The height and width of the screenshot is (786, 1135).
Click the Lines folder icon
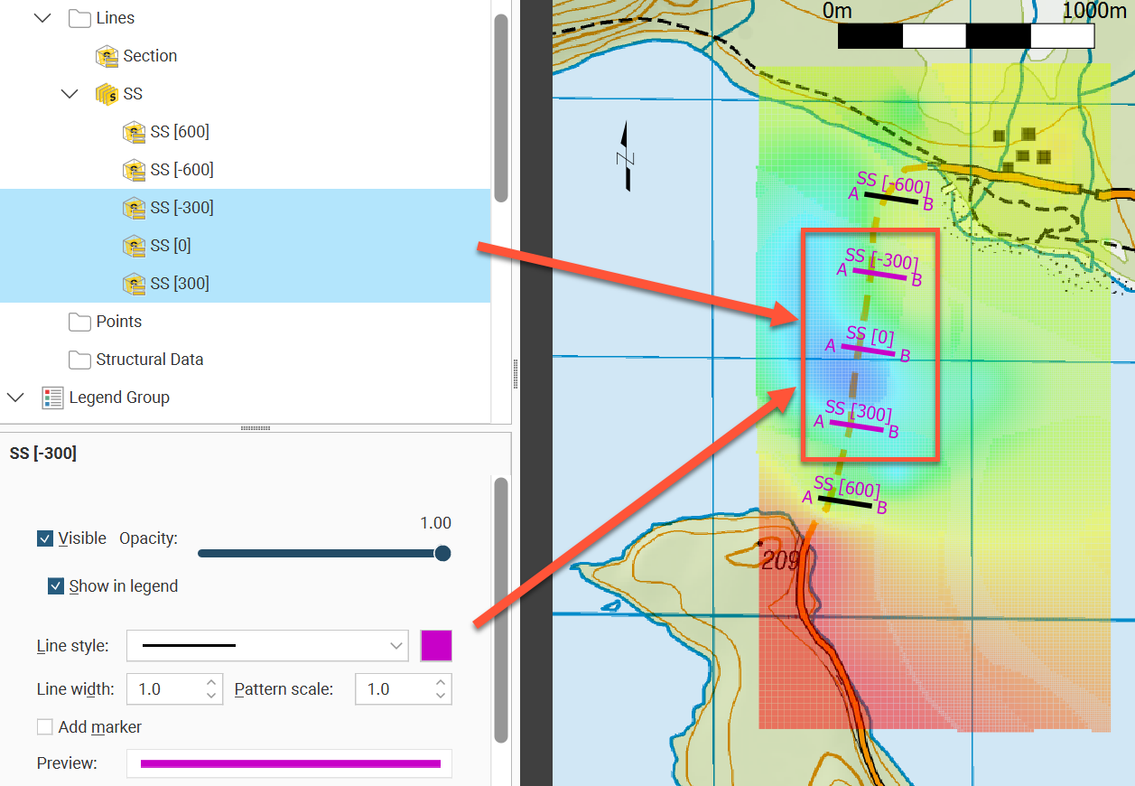coord(80,18)
